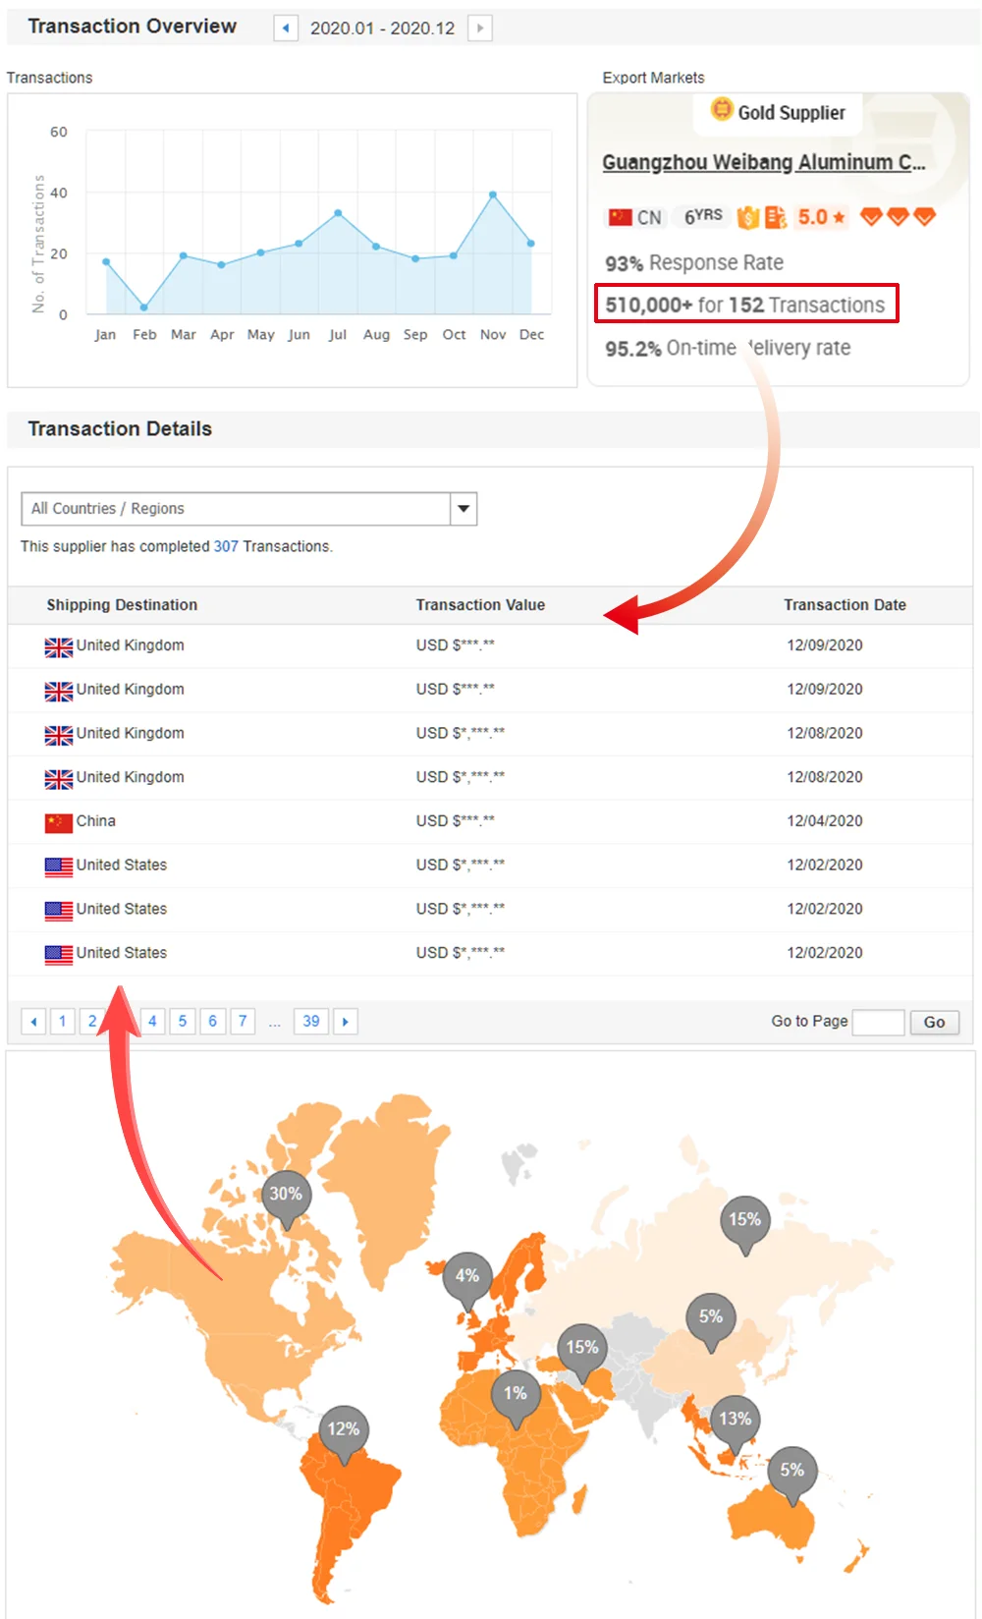Click the China flag next to CN
982x1619 pixels.
click(x=620, y=217)
